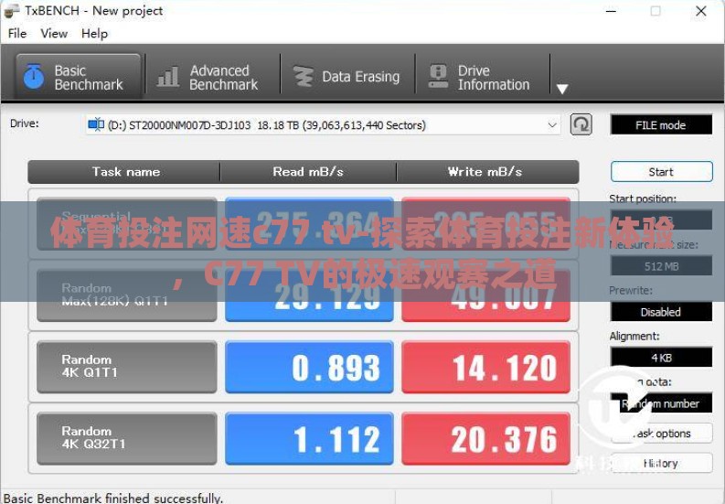Open the File menu
Screen dimensions: 725x504
point(17,33)
